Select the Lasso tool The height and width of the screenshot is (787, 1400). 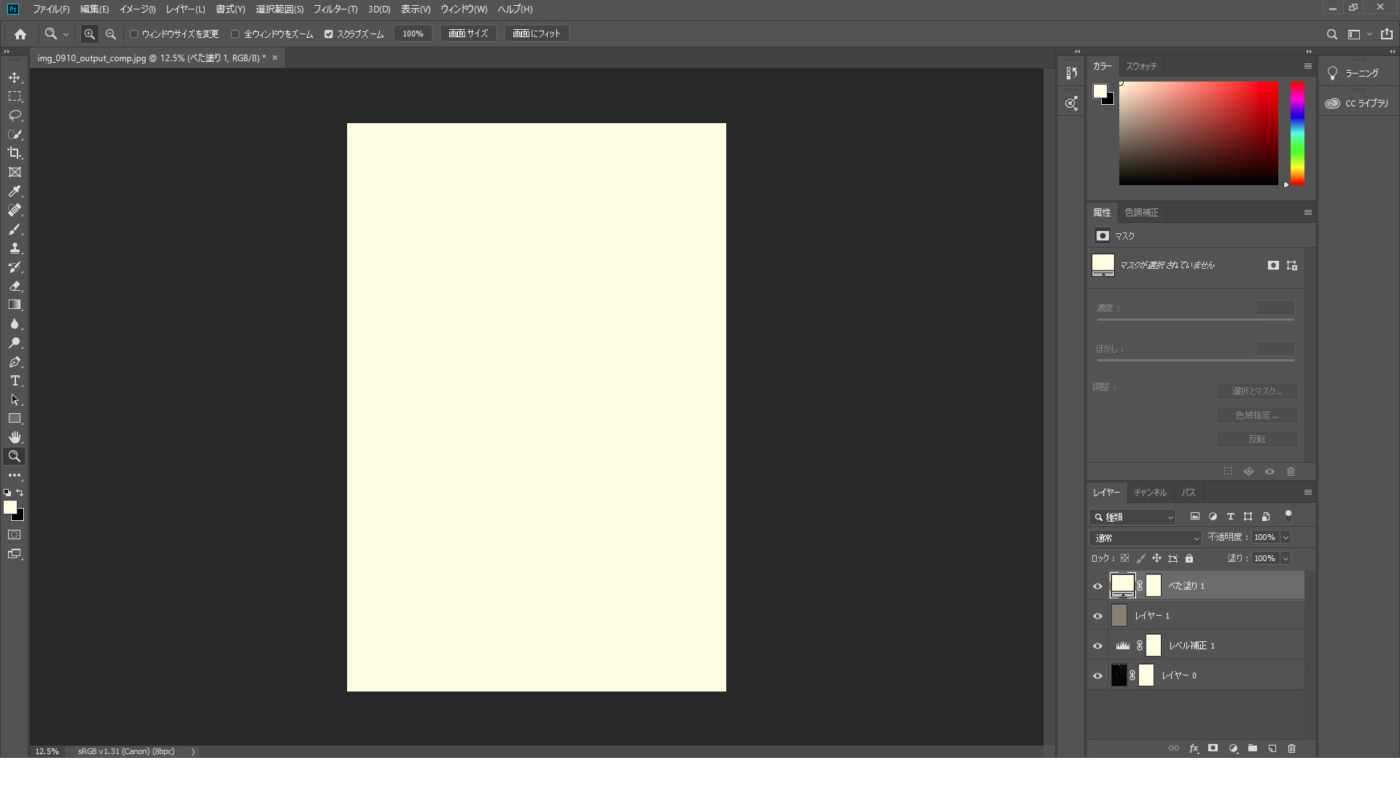(15, 115)
